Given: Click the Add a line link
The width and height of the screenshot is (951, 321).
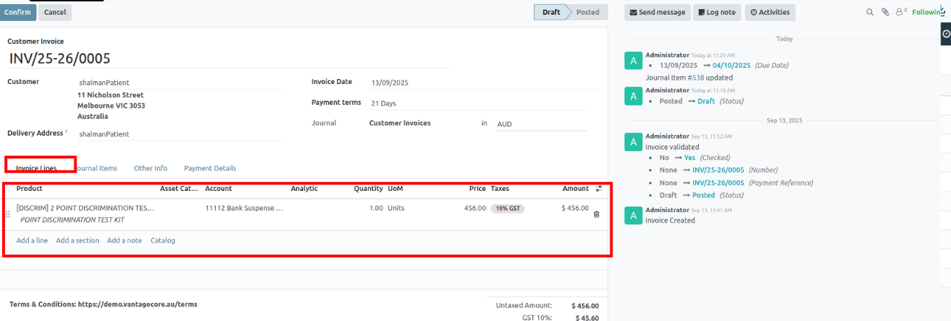Looking at the screenshot, I should (32, 241).
